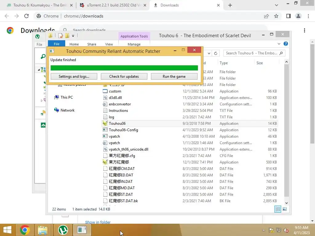
Task: Select the 東方紅魔郷 application icon
Action: tap(105, 162)
